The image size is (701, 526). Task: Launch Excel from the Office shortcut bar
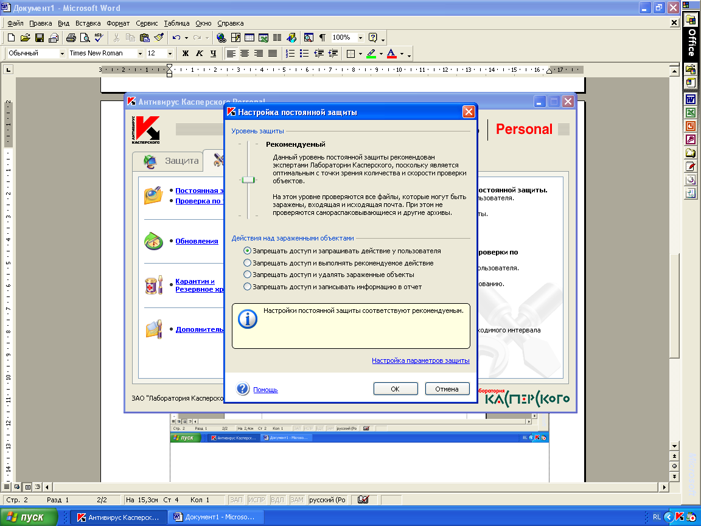pyautogui.click(x=691, y=113)
